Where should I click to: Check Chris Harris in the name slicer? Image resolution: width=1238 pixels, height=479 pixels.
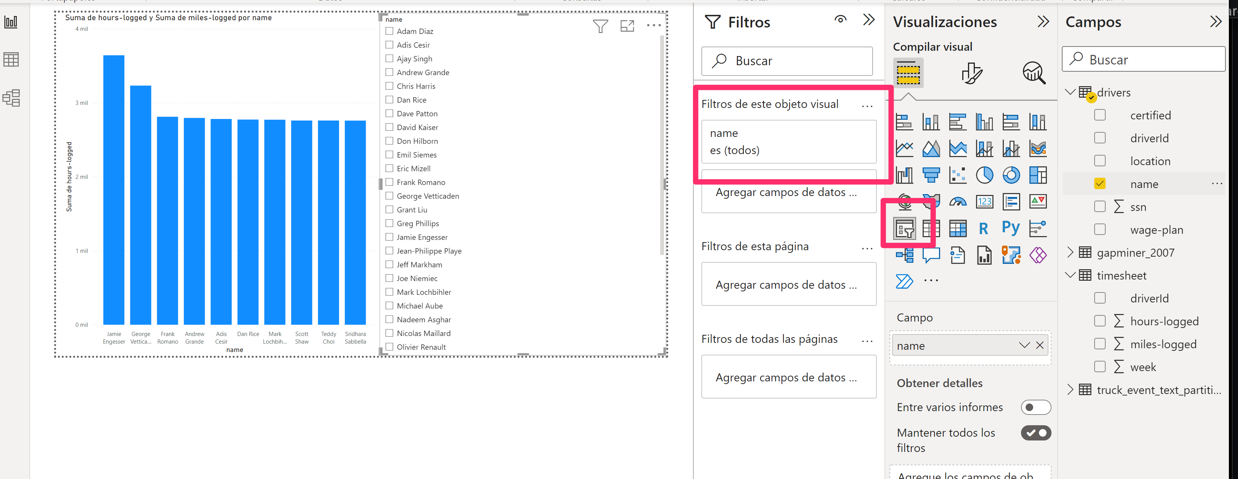click(x=389, y=86)
